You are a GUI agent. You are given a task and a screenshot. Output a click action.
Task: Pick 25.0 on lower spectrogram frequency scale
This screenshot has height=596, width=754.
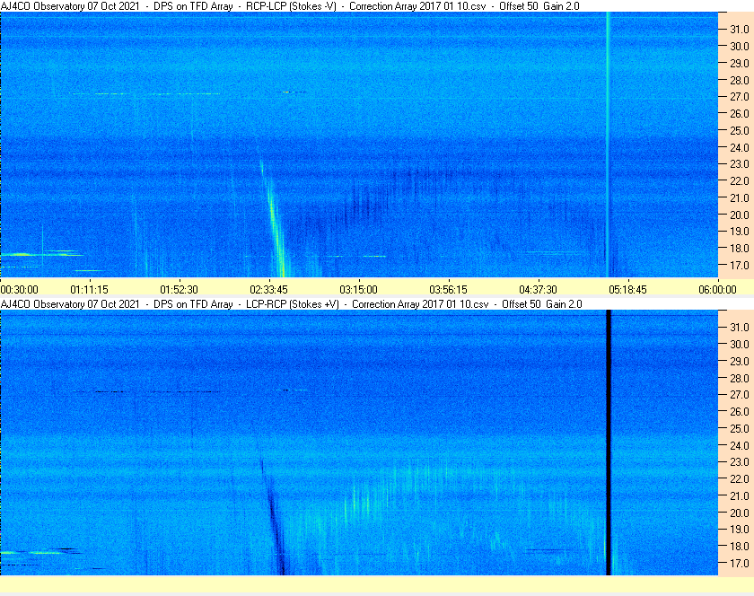[740, 428]
